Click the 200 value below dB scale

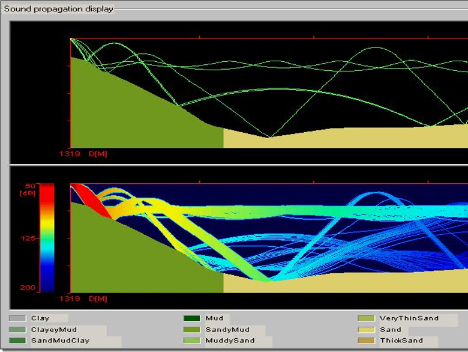28,288
